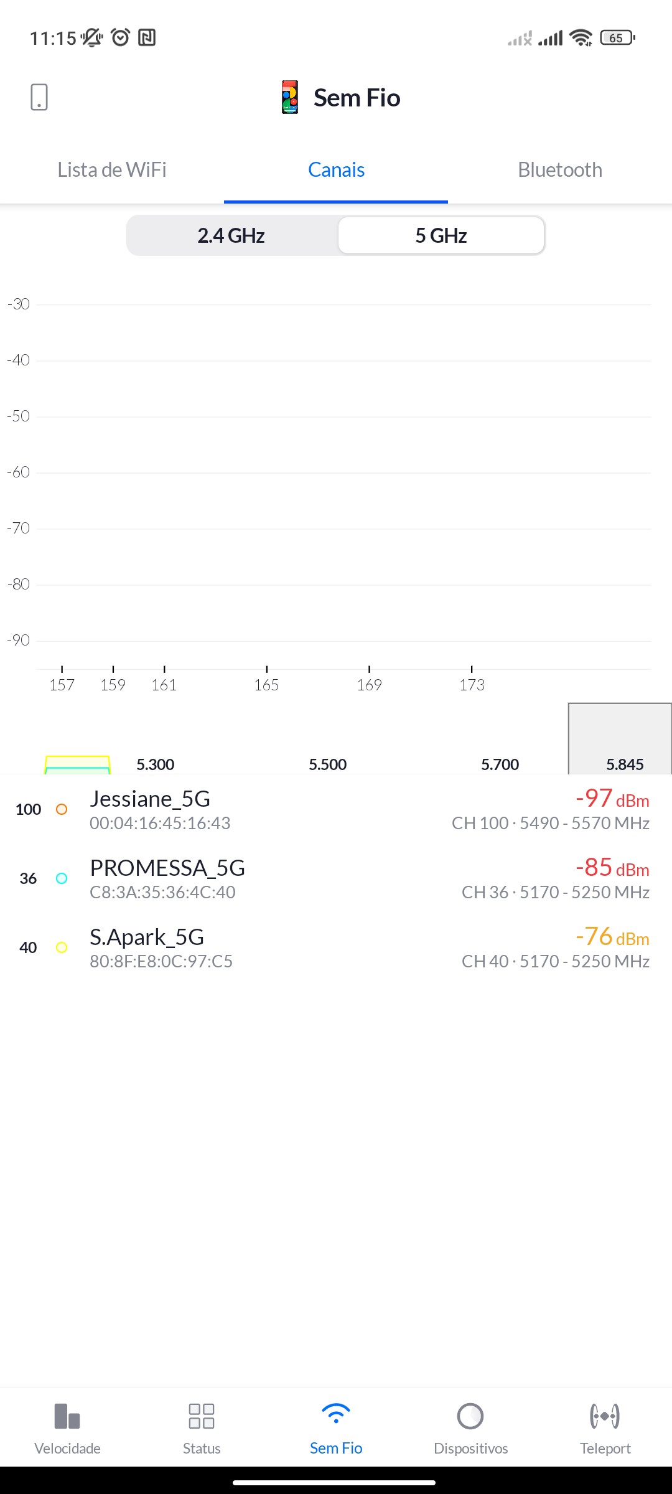Switch to the Bluetooth tab
Viewport: 672px width, 1494px height.
[x=560, y=170]
